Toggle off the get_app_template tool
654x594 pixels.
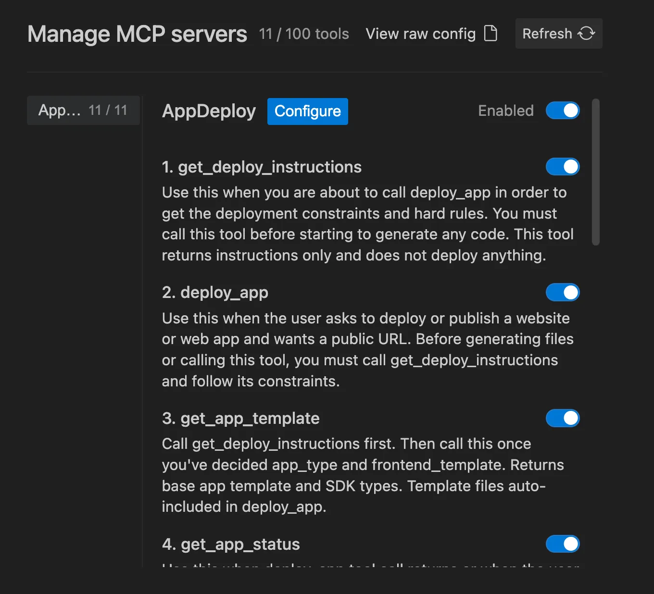pyautogui.click(x=563, y=418)
